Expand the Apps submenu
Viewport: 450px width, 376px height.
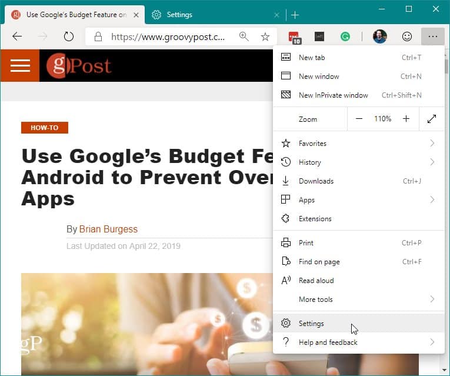359,199
